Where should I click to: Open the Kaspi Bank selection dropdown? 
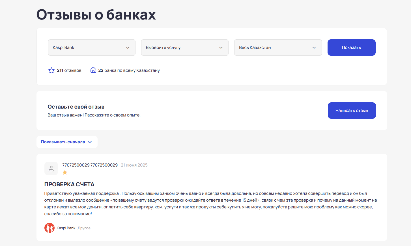tap(92, 48)
